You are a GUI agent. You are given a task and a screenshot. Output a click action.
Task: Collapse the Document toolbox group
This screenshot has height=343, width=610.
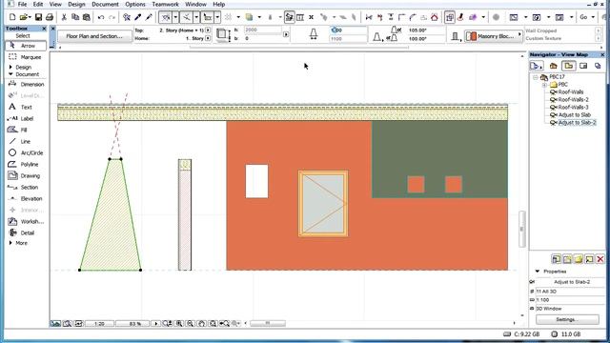(x=10, y=74)
